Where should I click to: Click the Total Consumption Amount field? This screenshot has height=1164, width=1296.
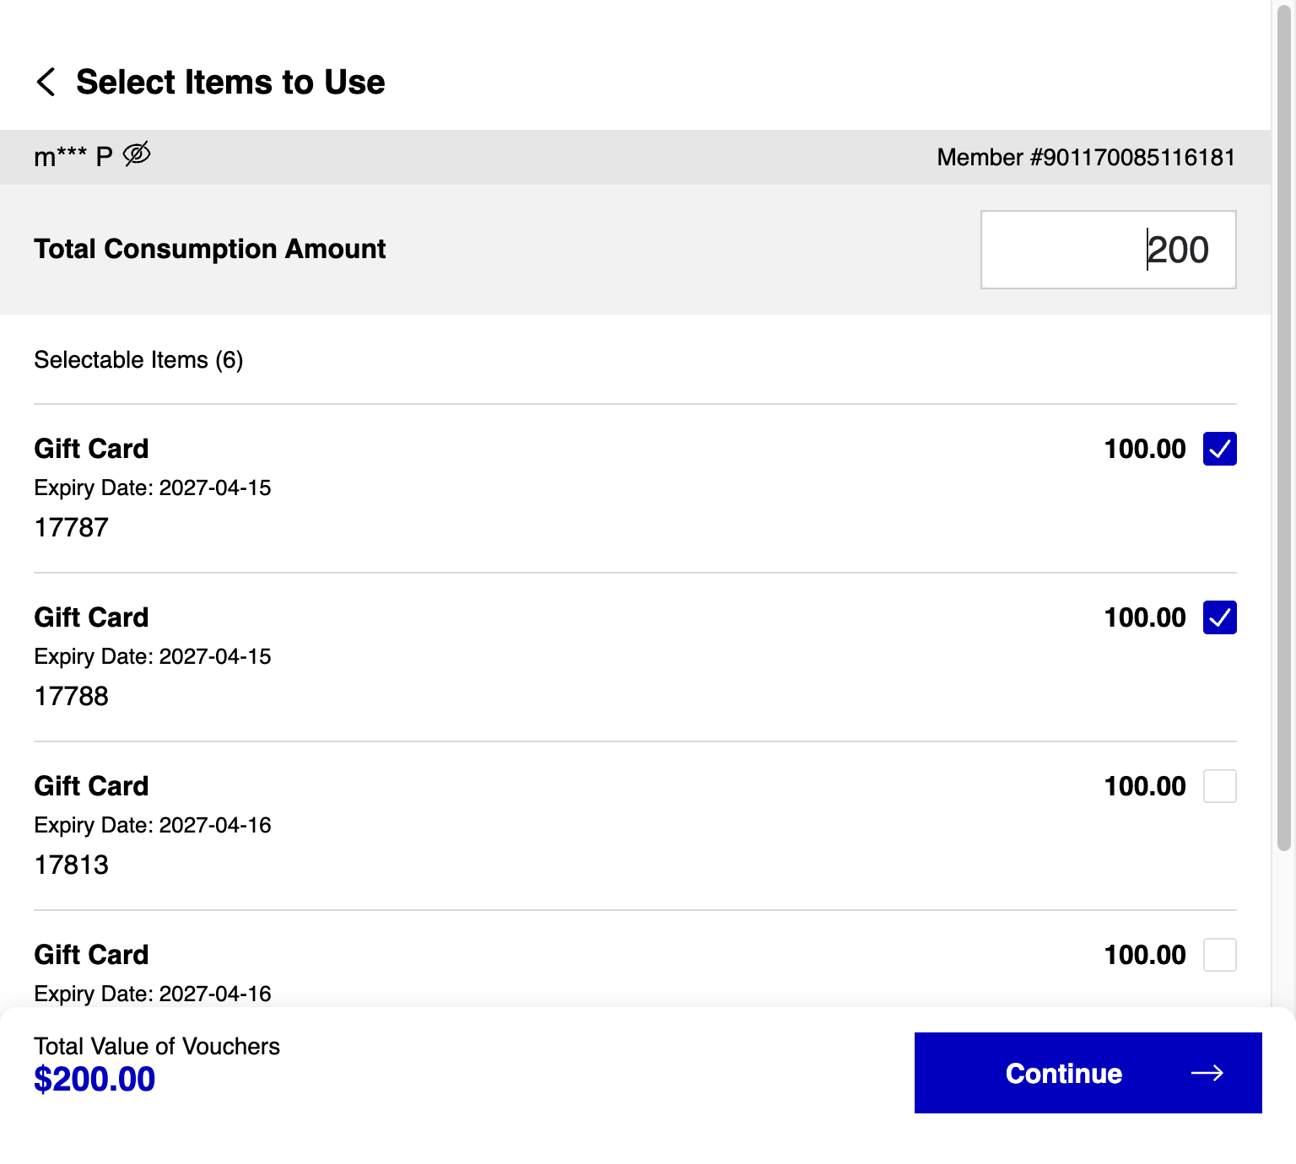tap(1109, 250)
